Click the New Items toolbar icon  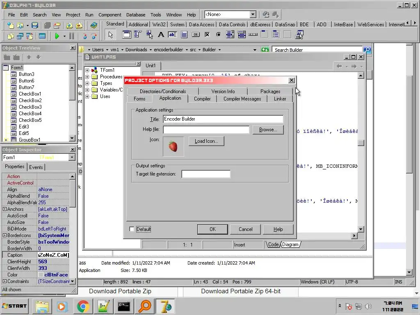tap(10, 25)
